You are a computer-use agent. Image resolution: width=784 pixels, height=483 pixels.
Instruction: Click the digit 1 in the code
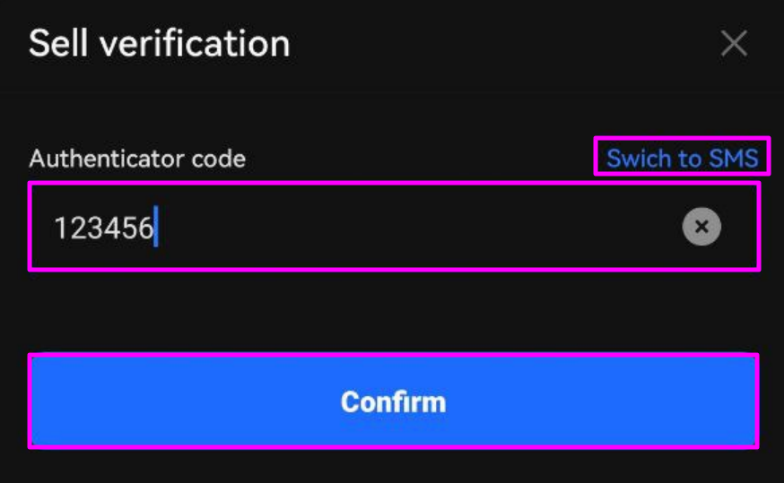(60, 228)
